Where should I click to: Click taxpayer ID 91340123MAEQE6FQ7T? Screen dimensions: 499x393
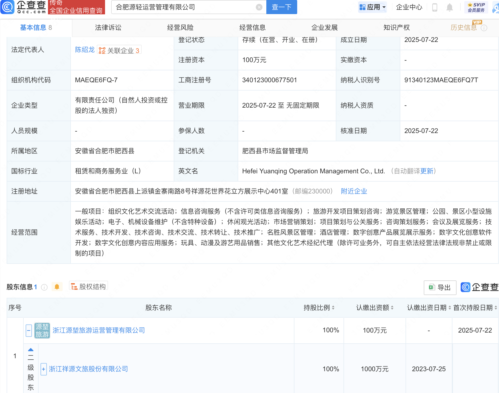[441, 80]
